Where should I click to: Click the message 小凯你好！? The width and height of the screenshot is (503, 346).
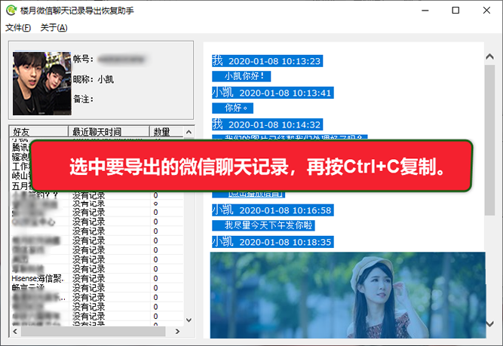(x=241, y=76)
